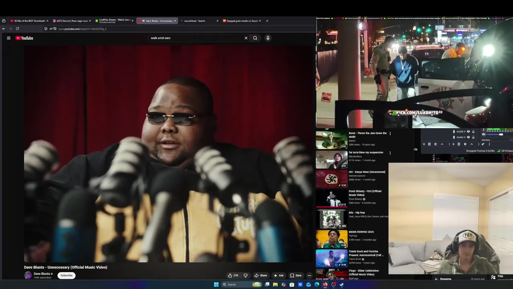This screenshot has width=513, height=289.
Task: Go back in the browser
Action: click(x=4, y=29)
